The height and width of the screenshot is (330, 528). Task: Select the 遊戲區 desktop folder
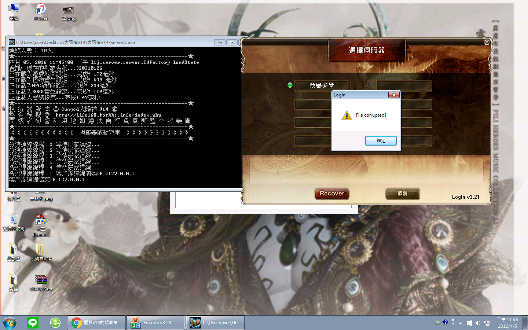[x=14, y=252]
